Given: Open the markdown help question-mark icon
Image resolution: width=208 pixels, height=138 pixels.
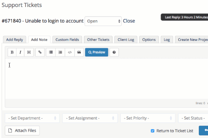Looking at the screenshot, I should 114,52.
